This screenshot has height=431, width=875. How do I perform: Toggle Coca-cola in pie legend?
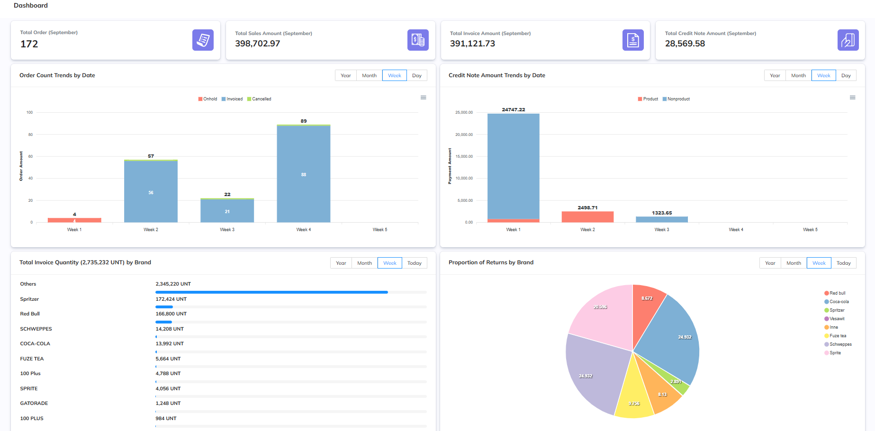tap(837, 302)
